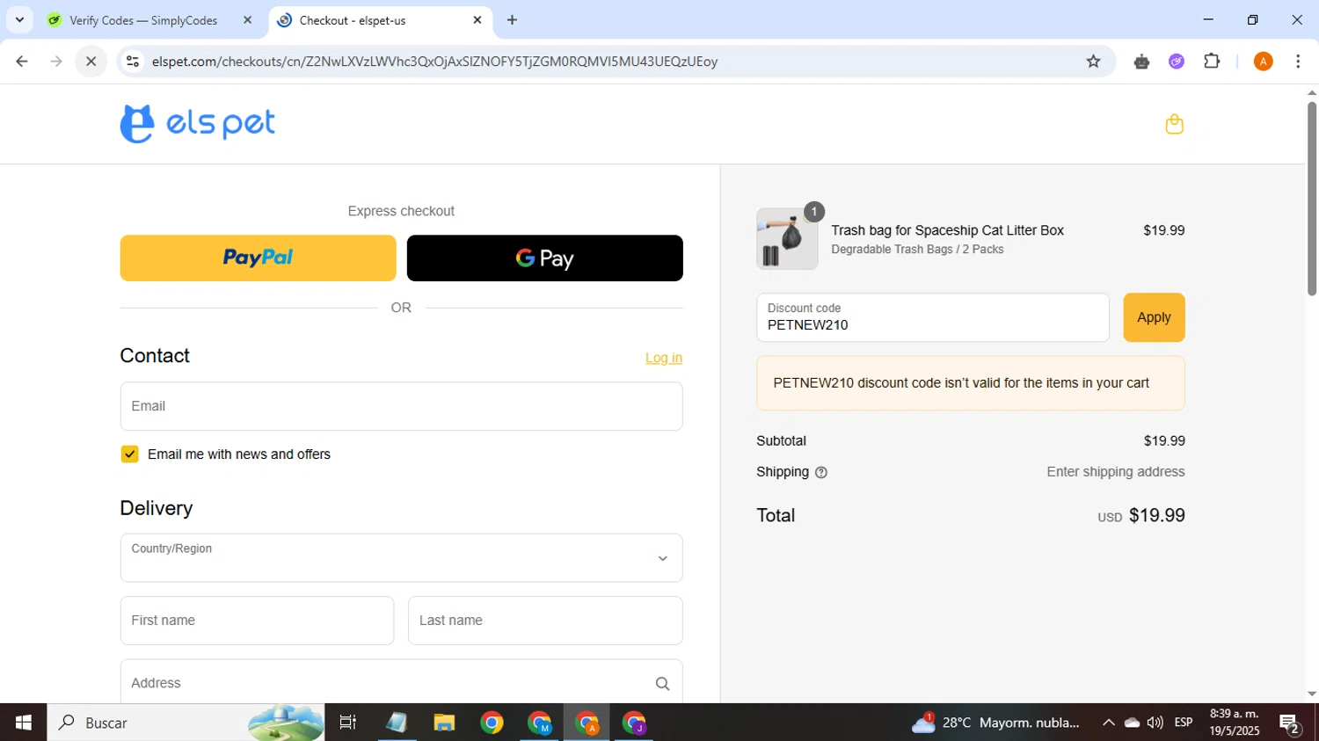The width and height of the screenshot is (1319, 741).
Task: Open the Chrome profile avatar
Action: pyautogui.click(x=1263, y=62)
